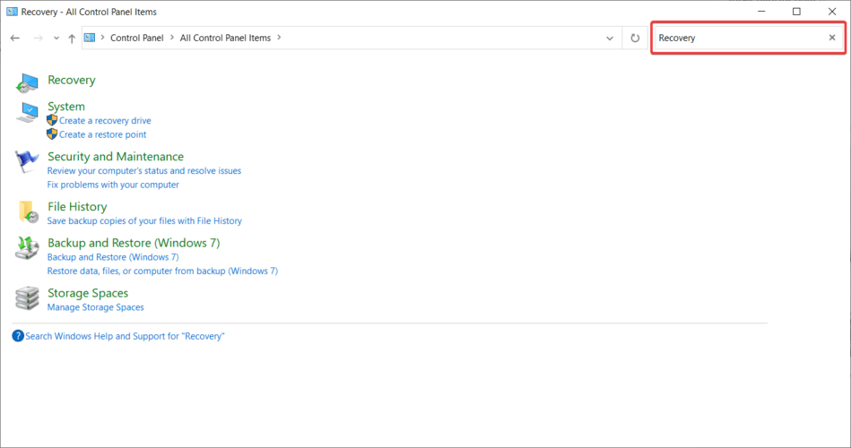Select All Control Panel Items breadcrumb
Image resolution: width=851 pixels, height=448 pixels.
click(x=225, y=38)
